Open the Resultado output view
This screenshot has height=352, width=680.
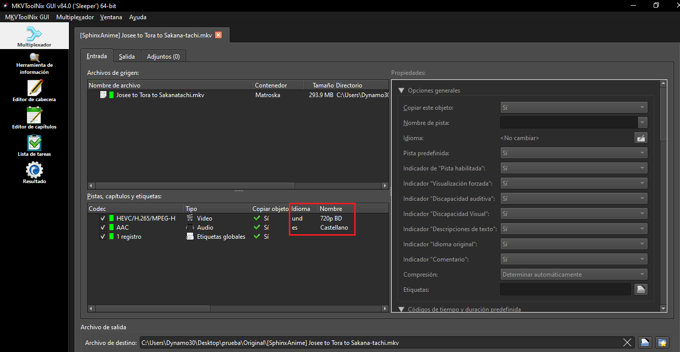(x=34, y=173)
